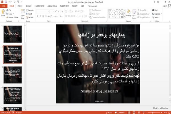
Task: Insert a New Slide
Action: (x=23, y=14)
